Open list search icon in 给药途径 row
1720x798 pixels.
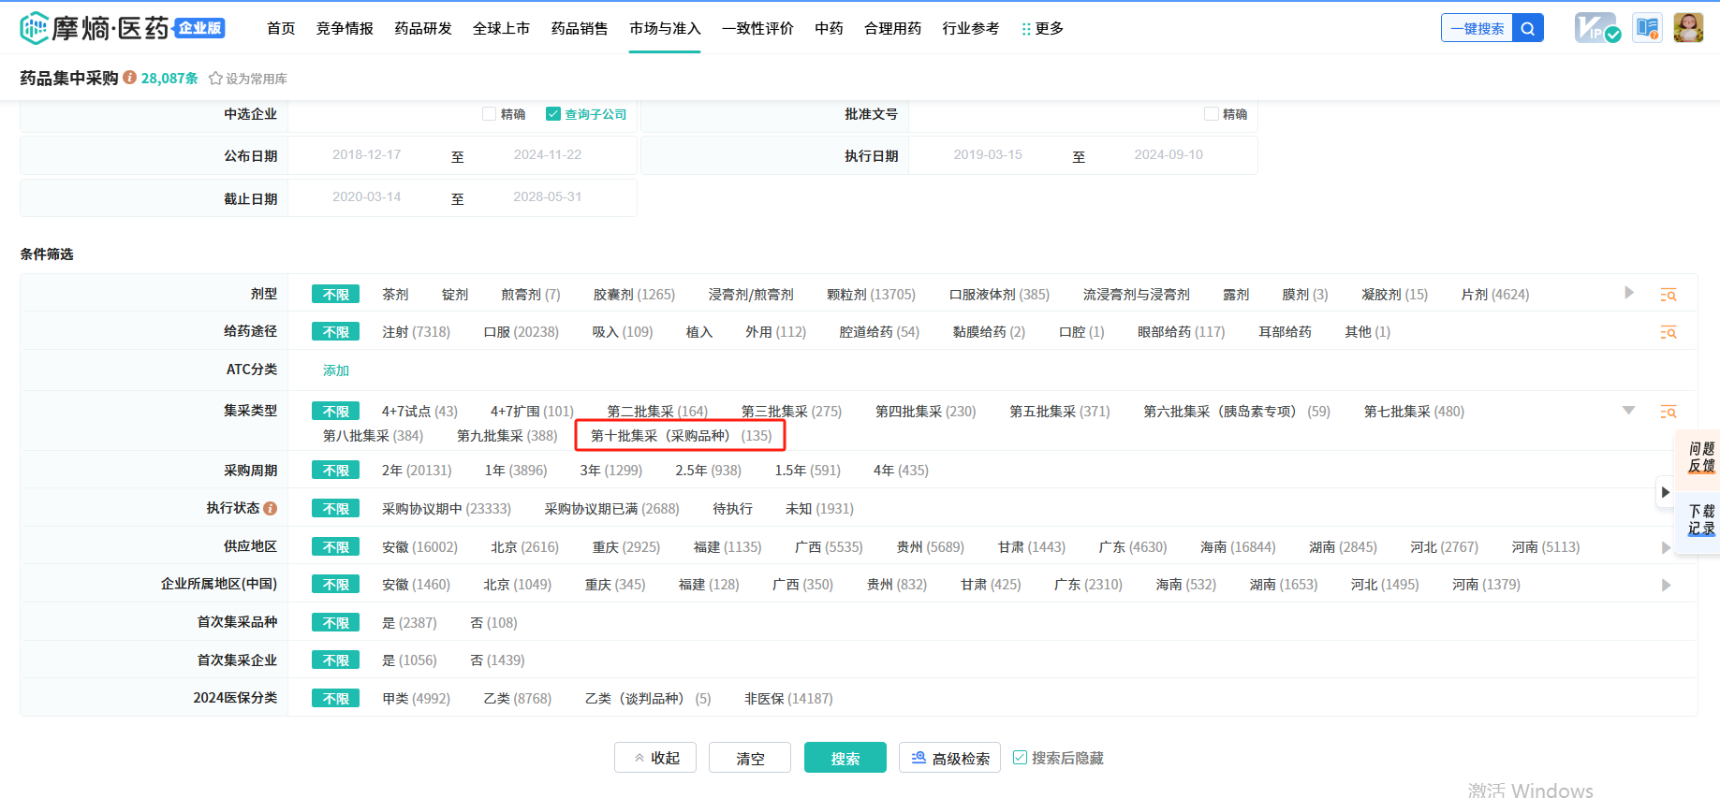point(1668,332)
